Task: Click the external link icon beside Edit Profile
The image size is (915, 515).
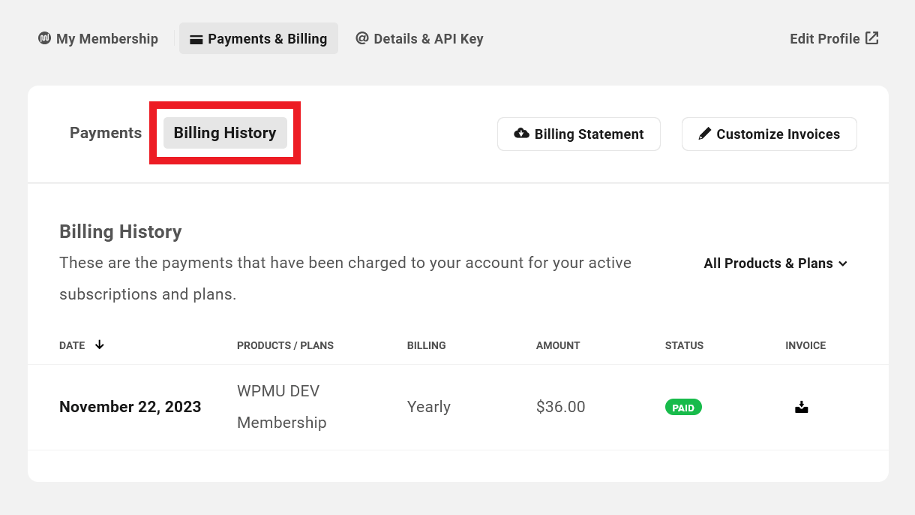Action: (872, 38)
